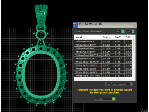149x112 pixels.
Task: Click the 11.95 grams value
Action: click(x=106, y=48)
